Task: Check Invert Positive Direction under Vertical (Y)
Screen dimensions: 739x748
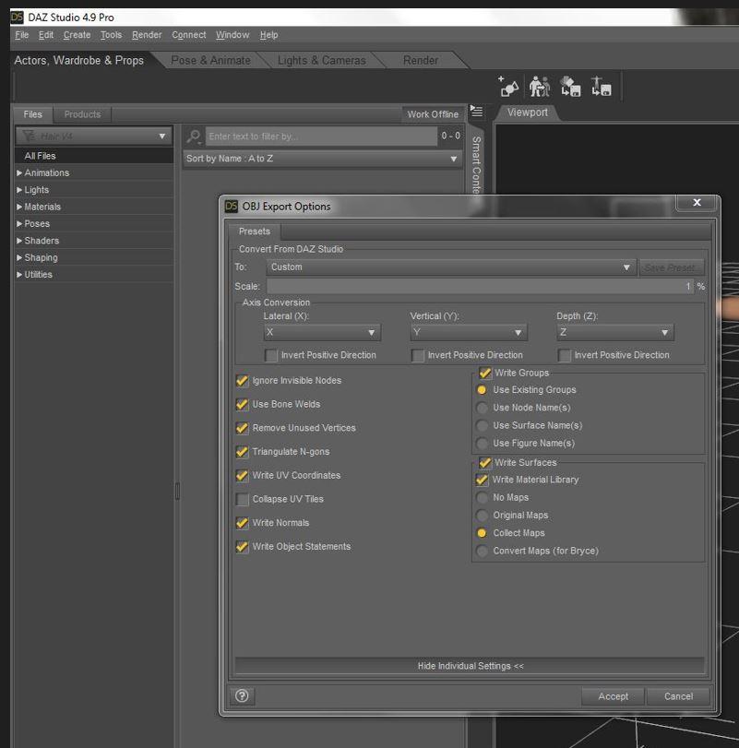Action: (417, 355)
